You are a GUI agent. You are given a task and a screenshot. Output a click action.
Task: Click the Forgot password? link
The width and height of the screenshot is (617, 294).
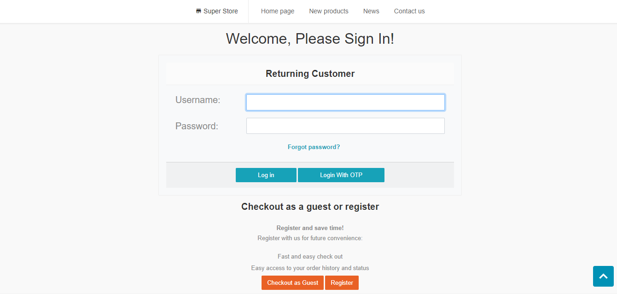(314, 147)
